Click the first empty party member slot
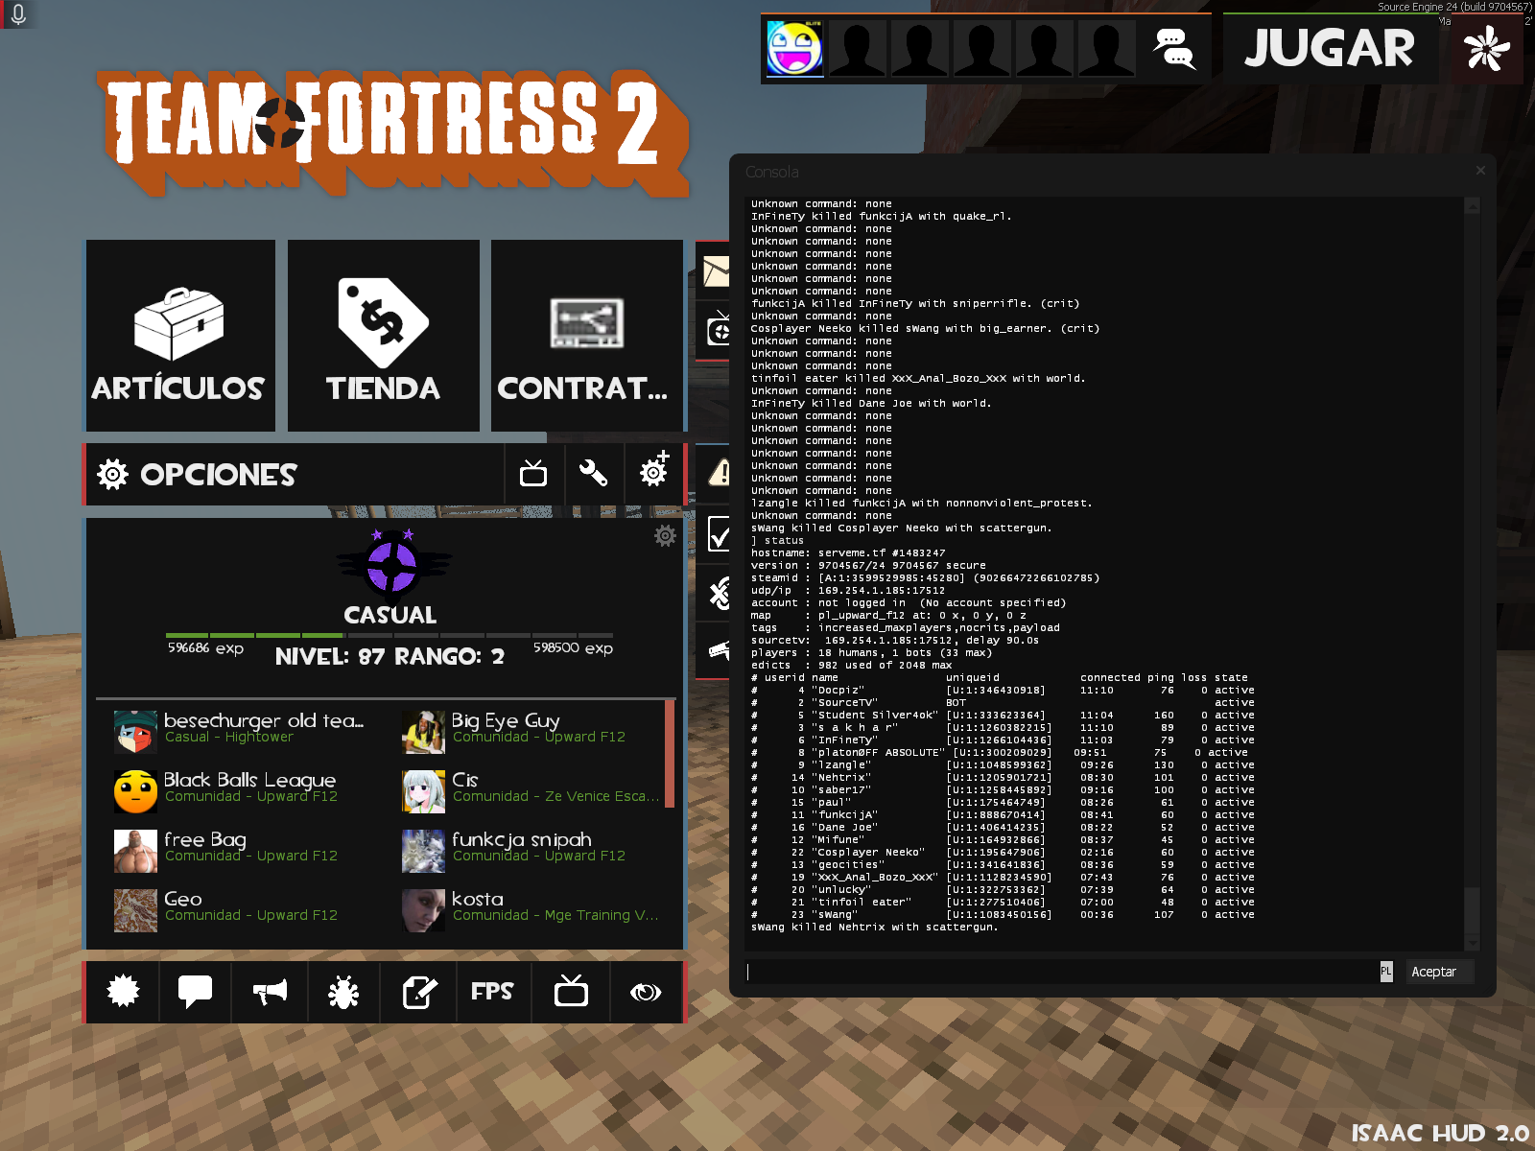Screen dimensions: 1535x1151 pos(857,48)
